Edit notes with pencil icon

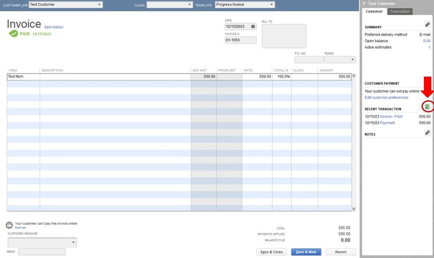pyautogui.click(x=427, y=133)
